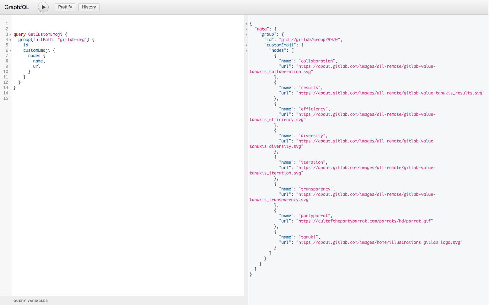The width and height of the screenshot is (489, 305).
Task: Click the url field on line 9
Action: coord(36,66)
